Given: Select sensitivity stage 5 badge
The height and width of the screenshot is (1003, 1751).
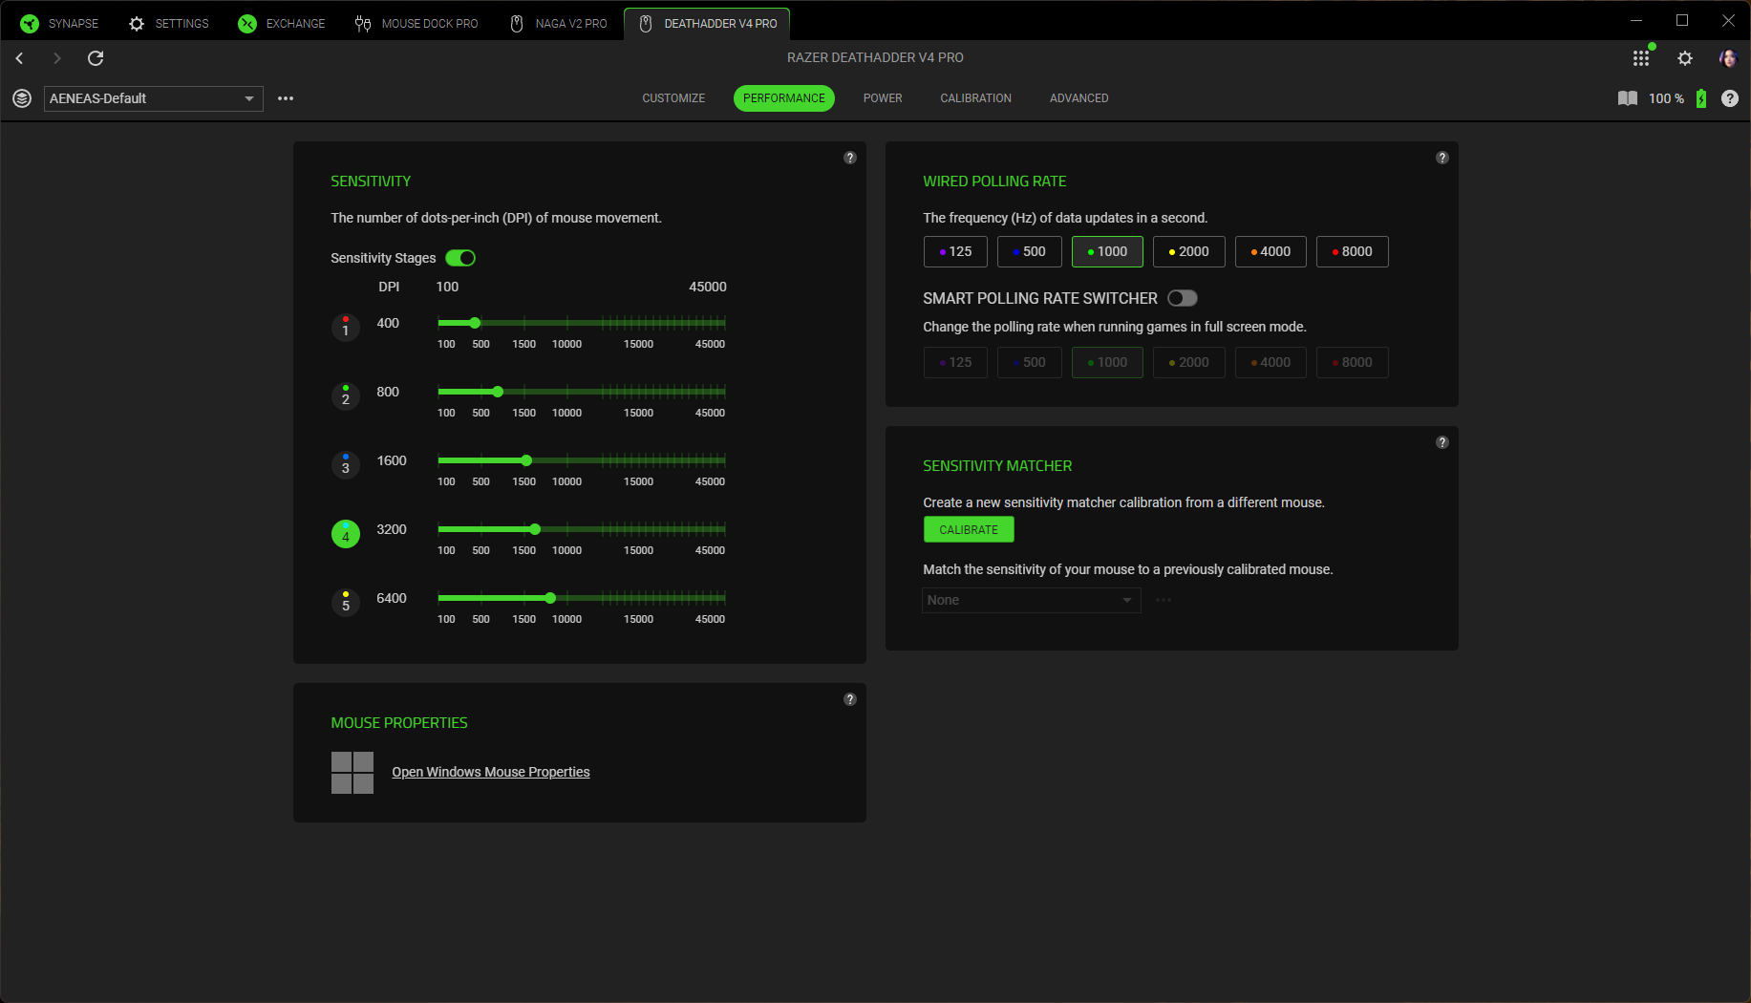Looking at the screenshot, I should coord(346,604).
